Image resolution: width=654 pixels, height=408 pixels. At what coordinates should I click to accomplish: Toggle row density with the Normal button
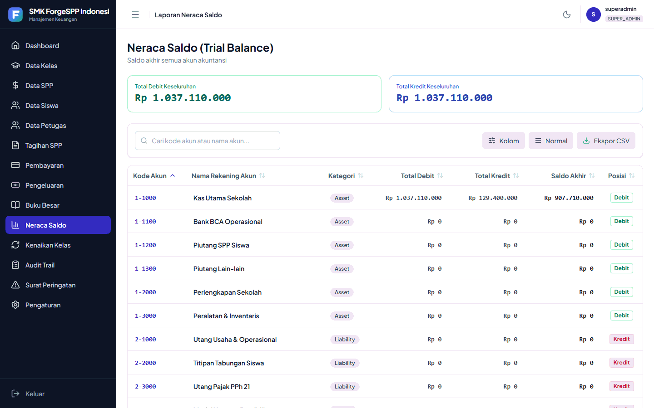551,141
